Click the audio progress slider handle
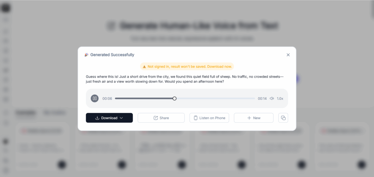374x177 pixels. pyautogui.click(x=175, y=98)
